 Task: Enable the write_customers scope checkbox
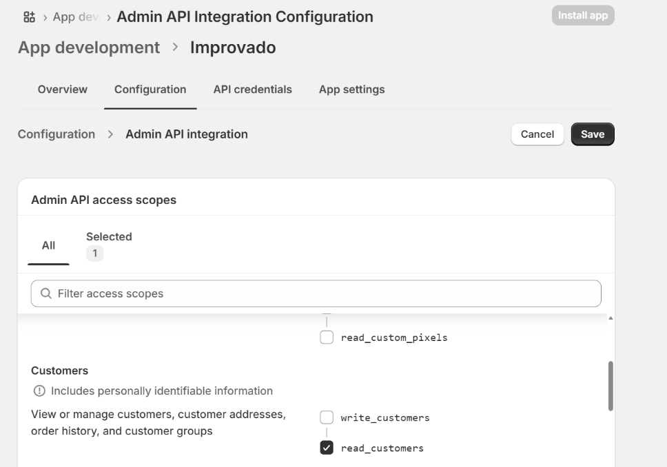pyautogui.click(x=327, y=417)
